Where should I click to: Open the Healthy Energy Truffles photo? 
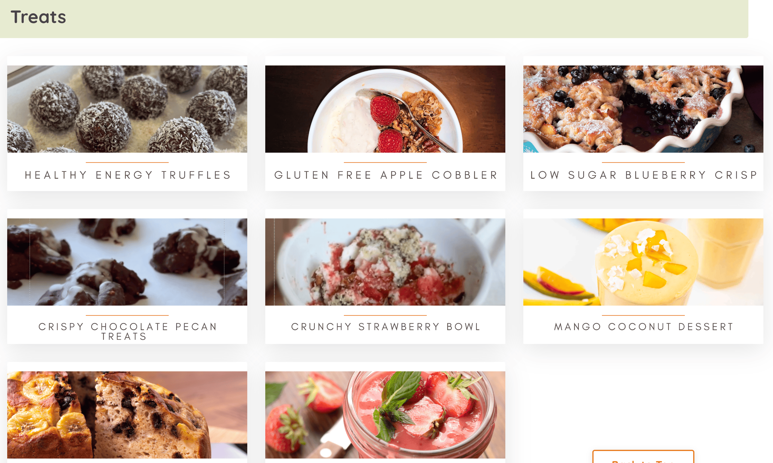point(127,109)
